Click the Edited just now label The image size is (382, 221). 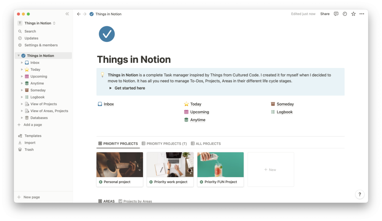pos(303,14)
